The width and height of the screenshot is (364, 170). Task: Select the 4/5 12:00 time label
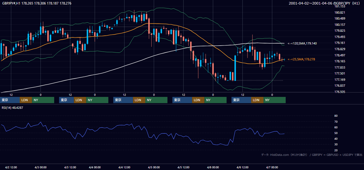point(184,167)
